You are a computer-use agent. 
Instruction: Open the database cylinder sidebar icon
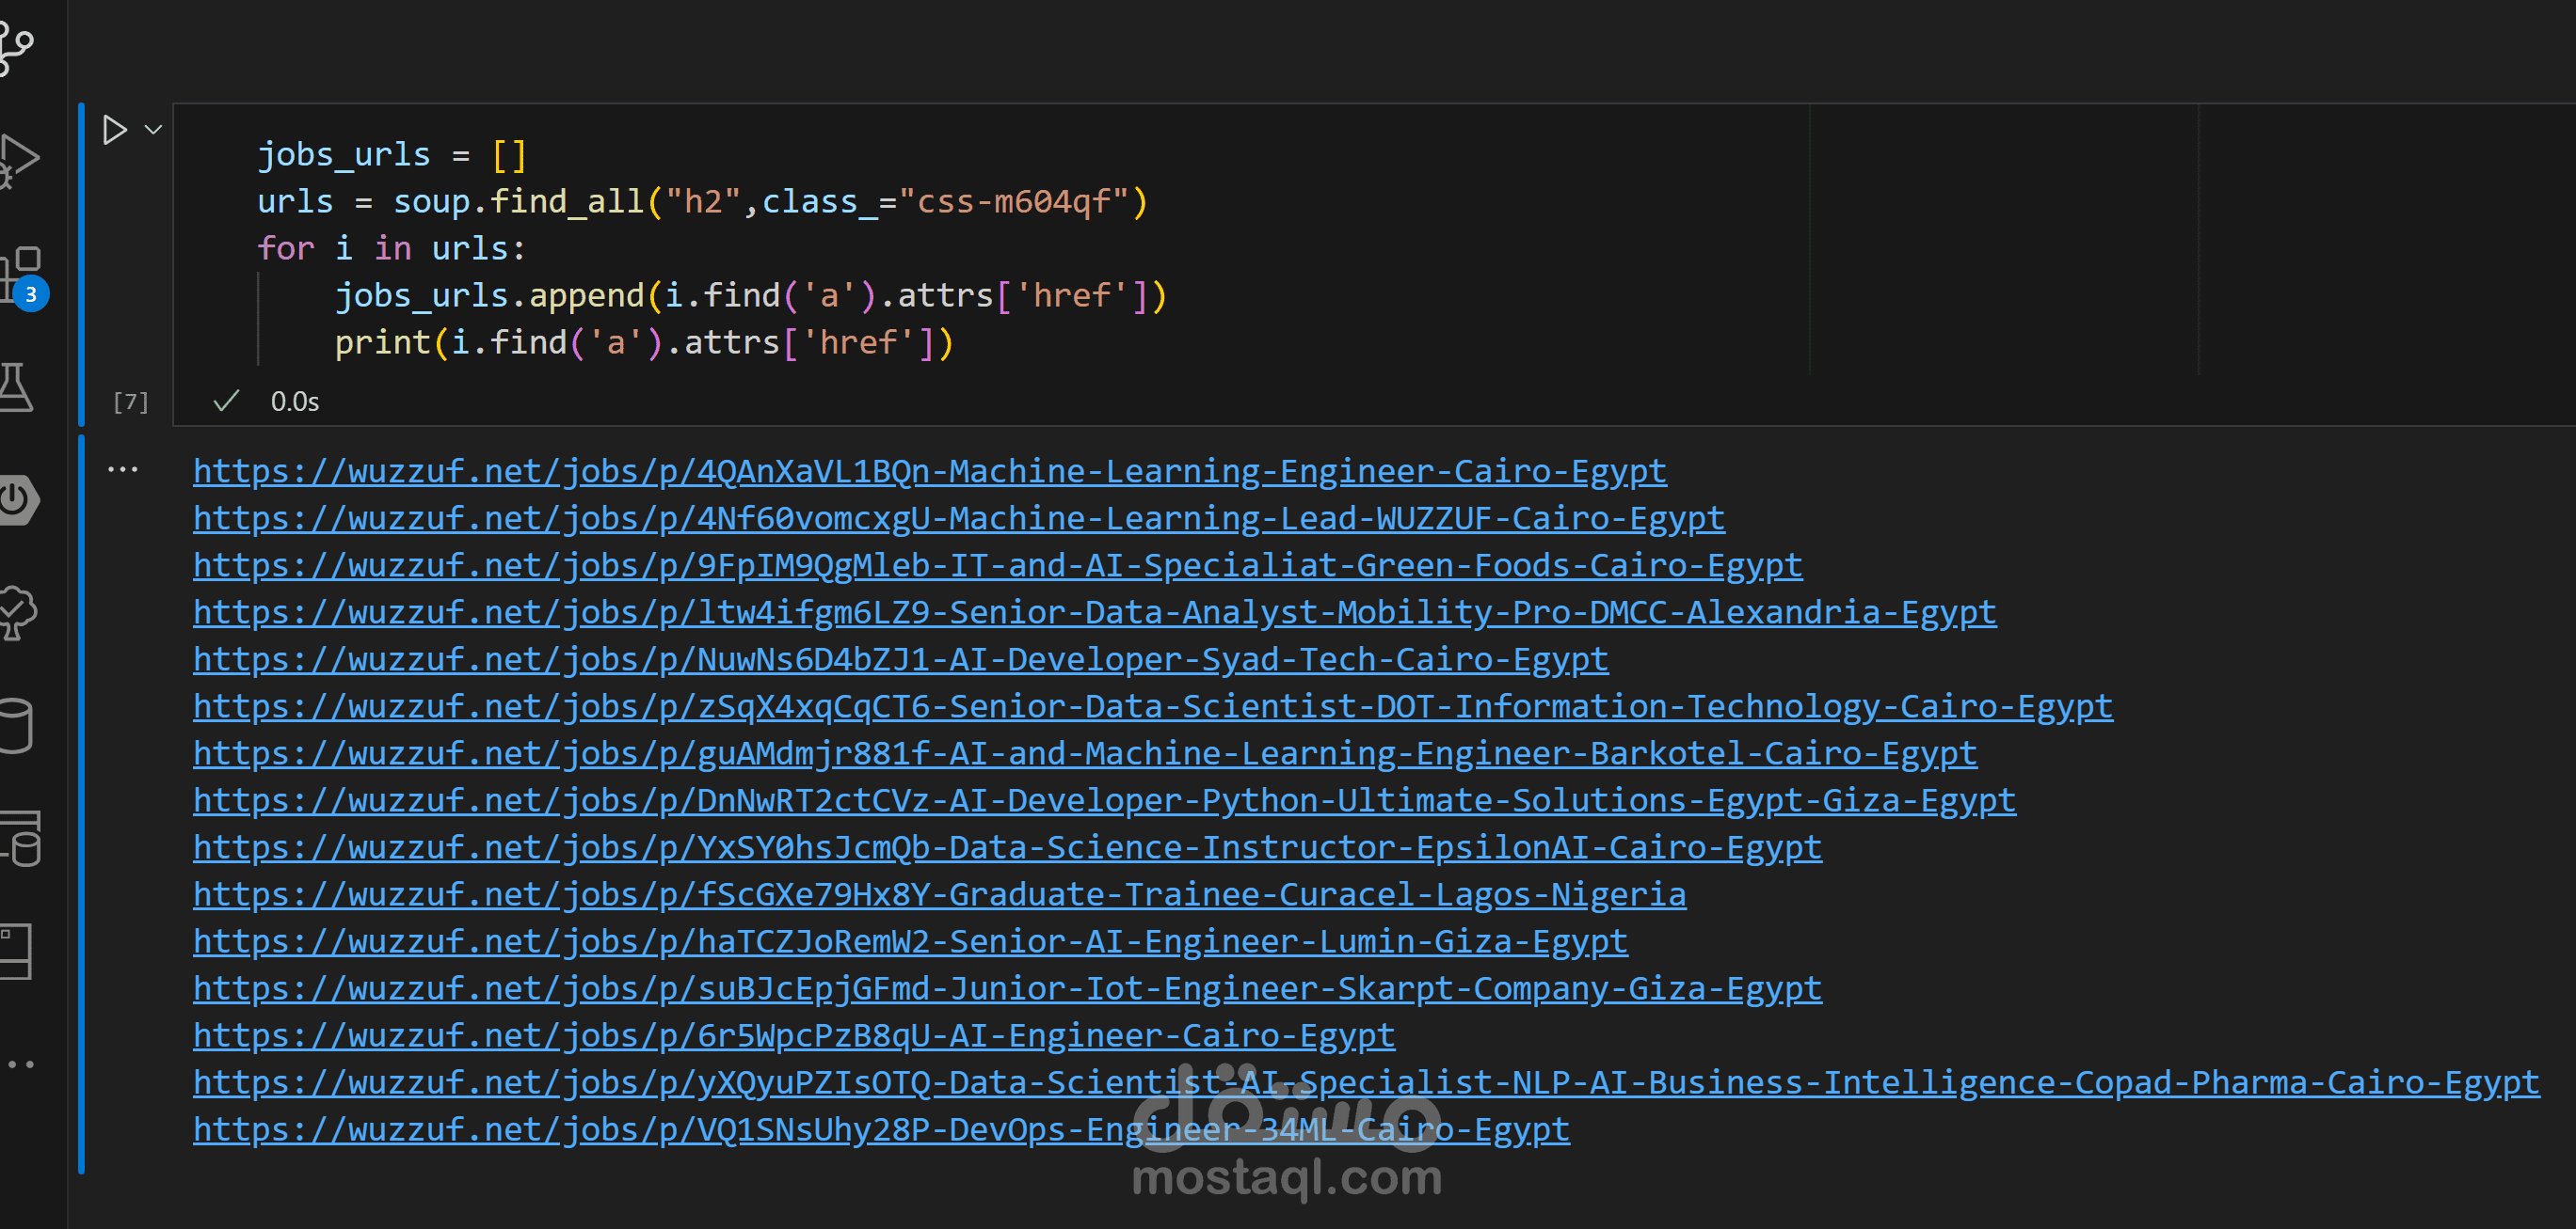tap(16, 725)
